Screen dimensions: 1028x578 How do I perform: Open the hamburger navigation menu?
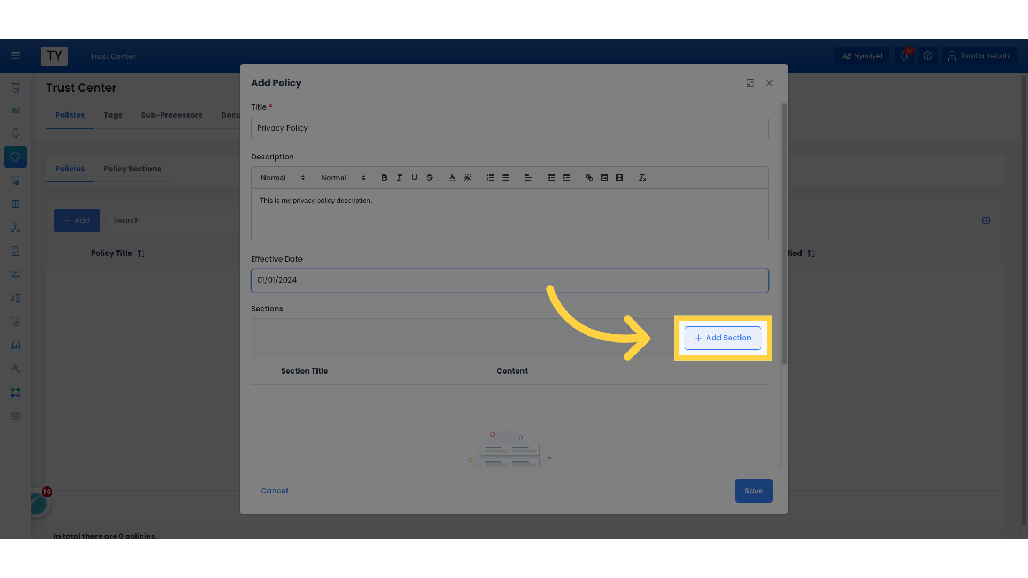point(16,56)
